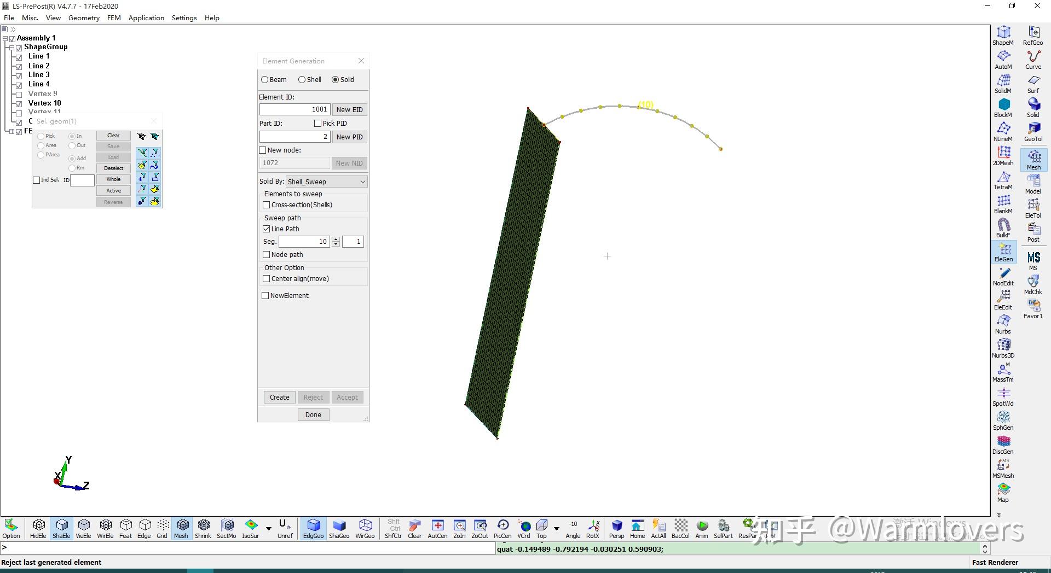Open the MdChk model check tool
This screenshot has width=1051, height=573.
coord(1033,285)
